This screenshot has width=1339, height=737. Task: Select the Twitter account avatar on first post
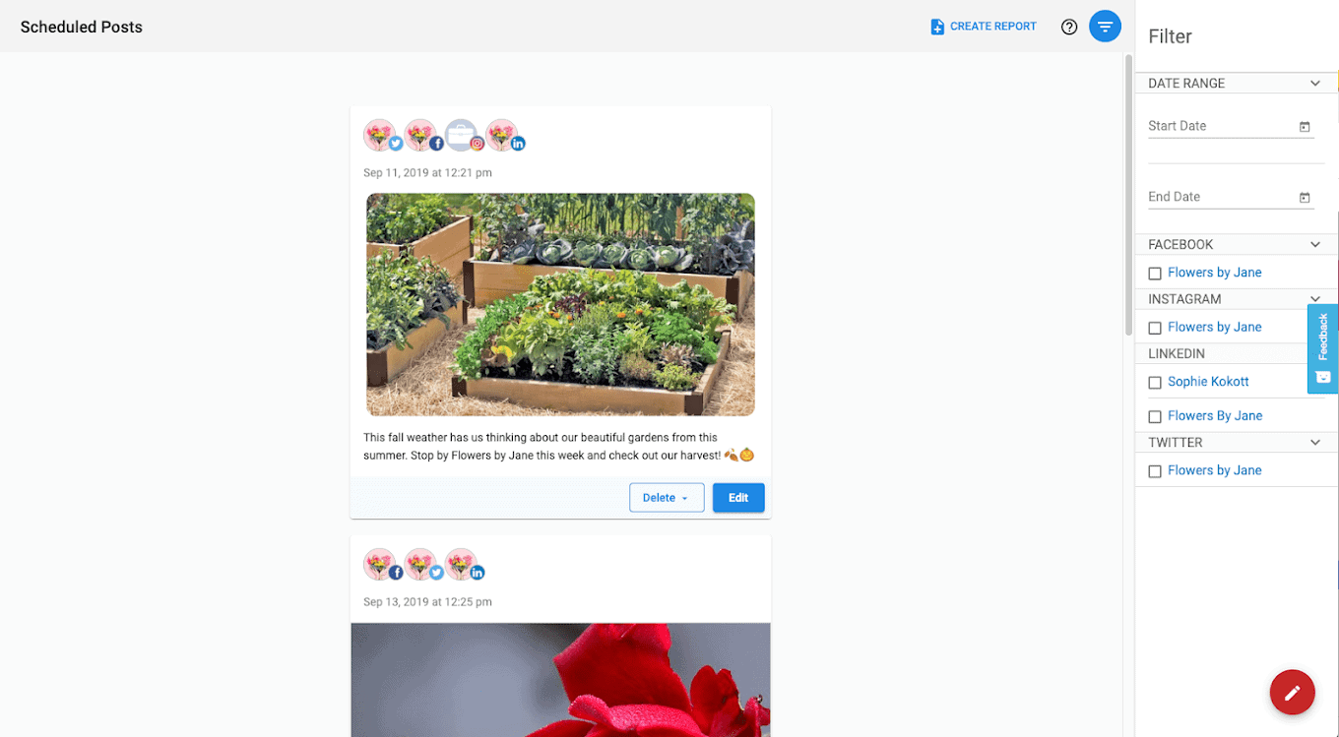click(382, 136)
